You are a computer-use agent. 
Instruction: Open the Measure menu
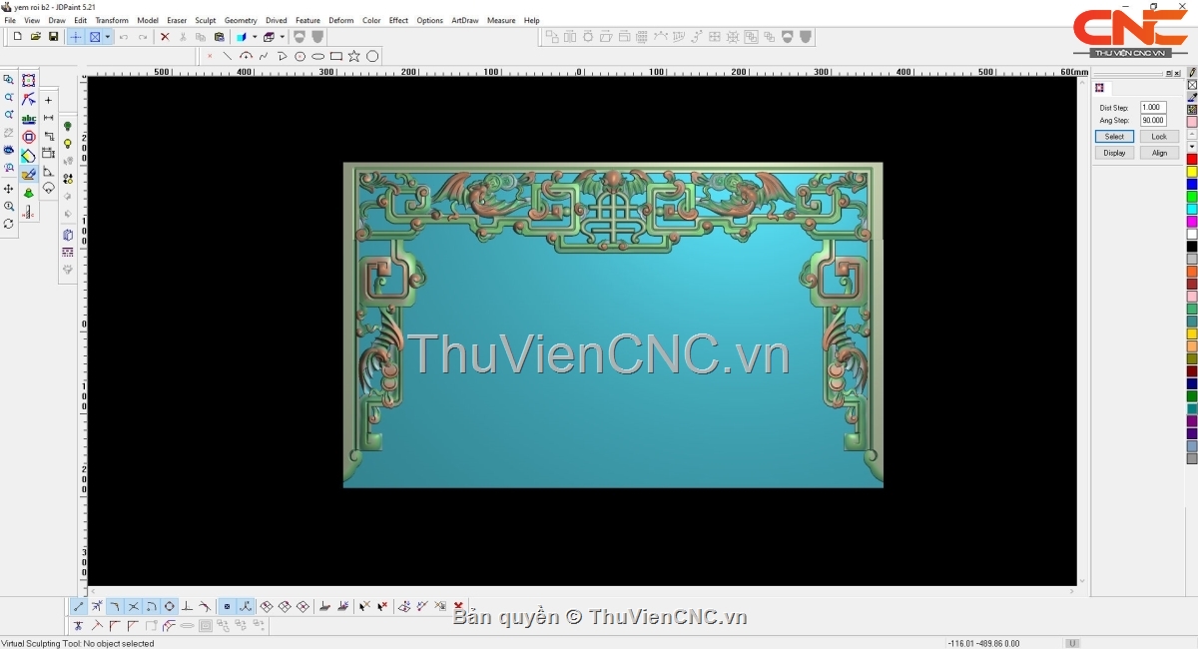tap(501, 20)
